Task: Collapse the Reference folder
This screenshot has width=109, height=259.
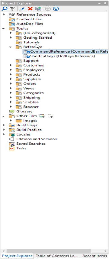Action: [x=10, y=47]
